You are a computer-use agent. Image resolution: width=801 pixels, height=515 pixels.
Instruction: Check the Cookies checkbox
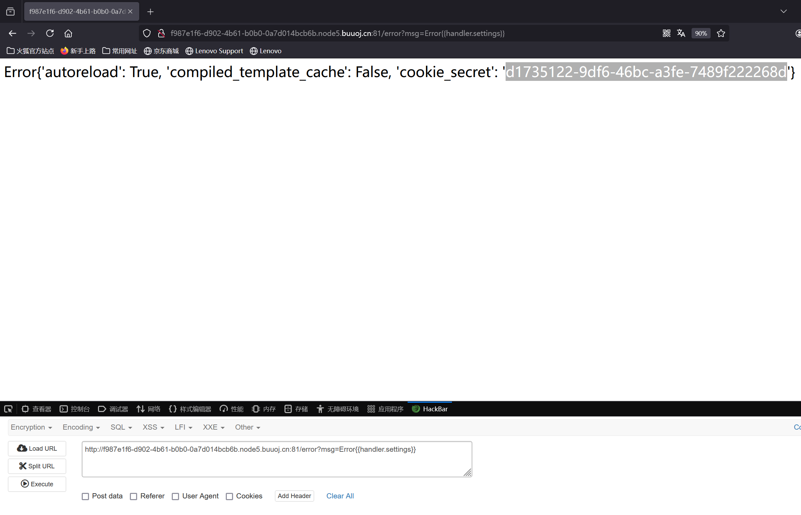point(230,496)
